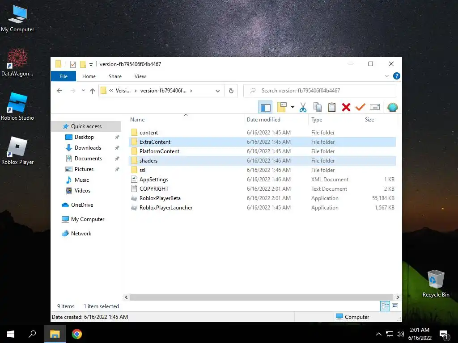Select the ssl folder
This screenshot has height=343, width=458.
(x=262, y=170)
